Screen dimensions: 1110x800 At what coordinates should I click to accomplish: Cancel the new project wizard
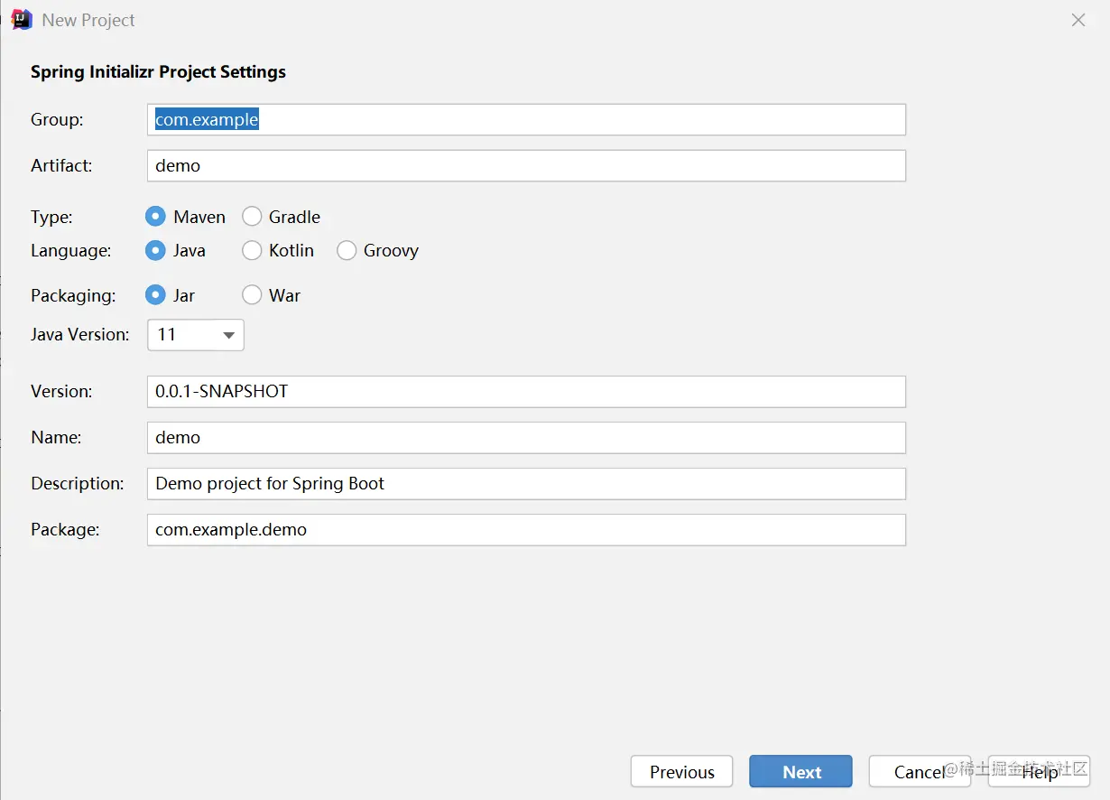[920, 771]
